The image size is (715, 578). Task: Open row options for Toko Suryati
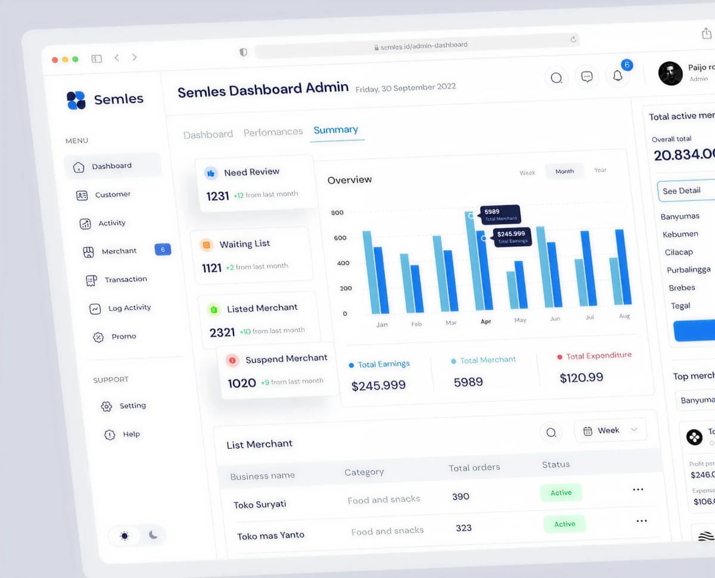638,489
